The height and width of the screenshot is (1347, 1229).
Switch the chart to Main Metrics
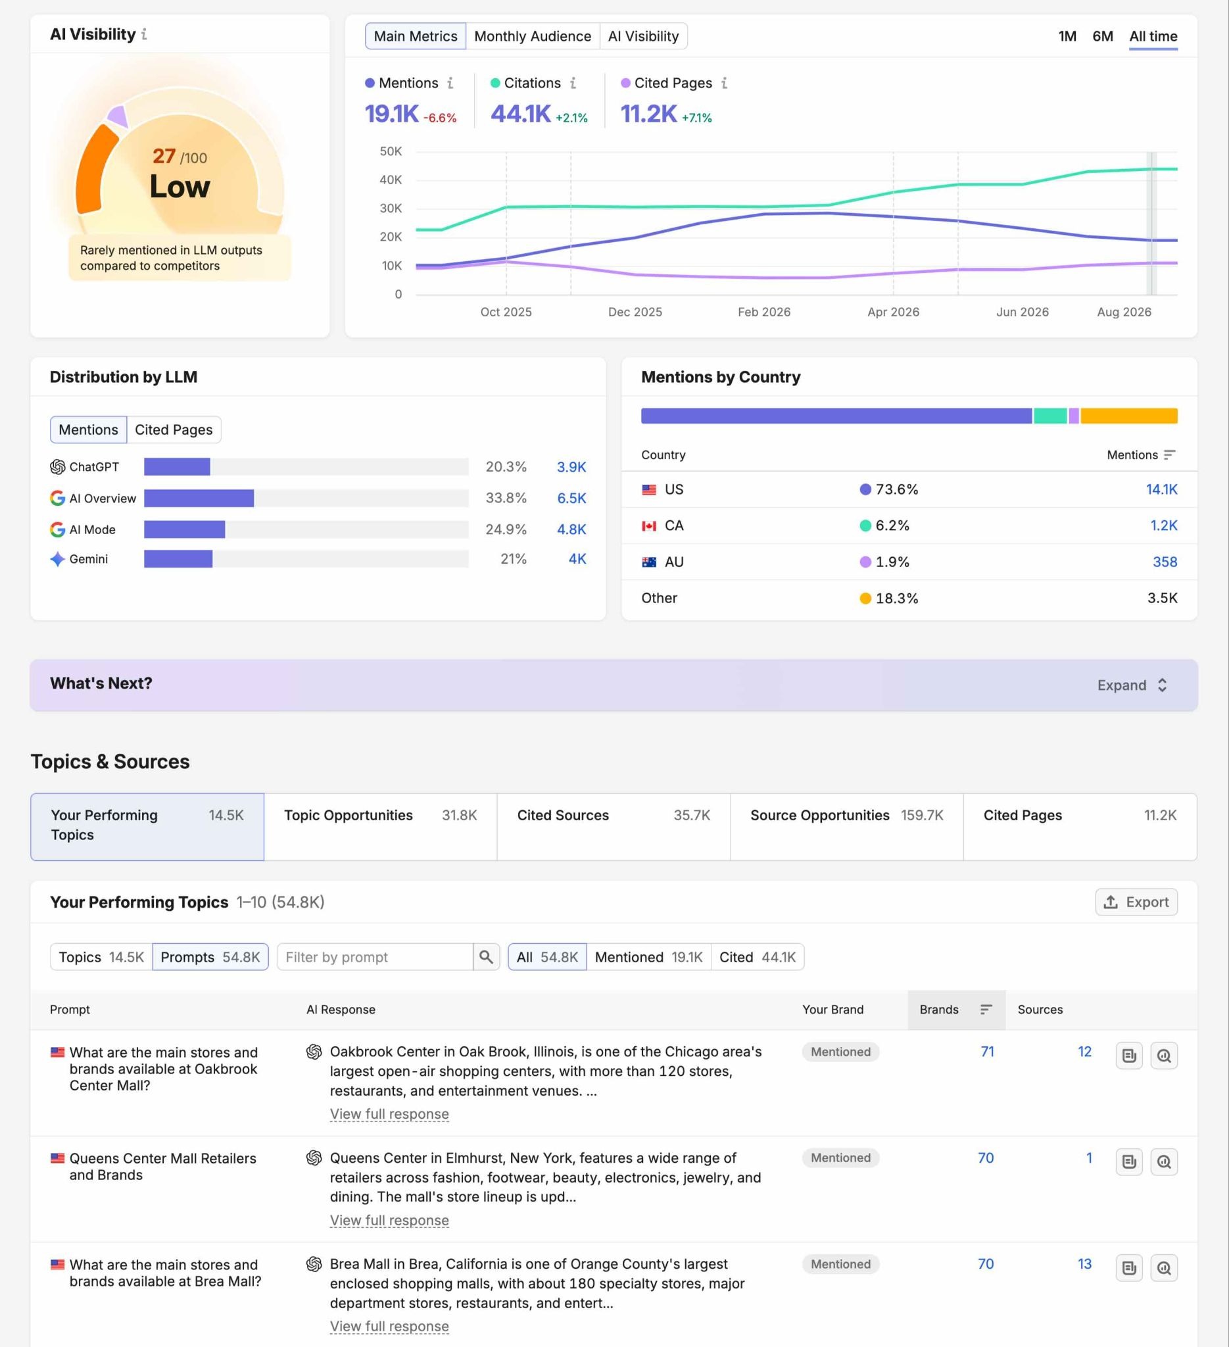tap(416, 36)
